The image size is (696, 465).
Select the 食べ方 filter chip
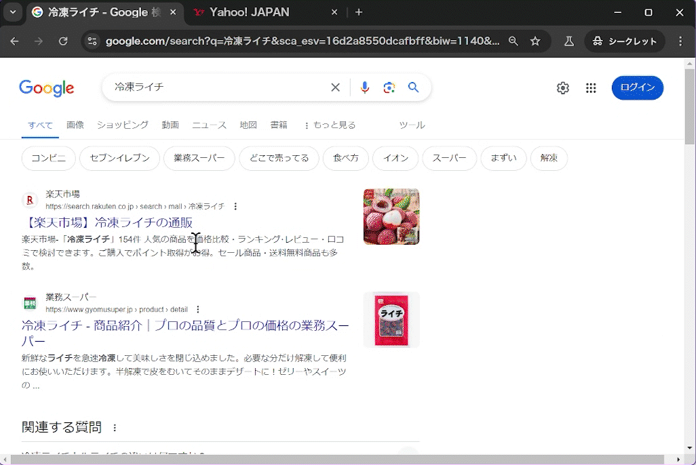coord(345,158)
